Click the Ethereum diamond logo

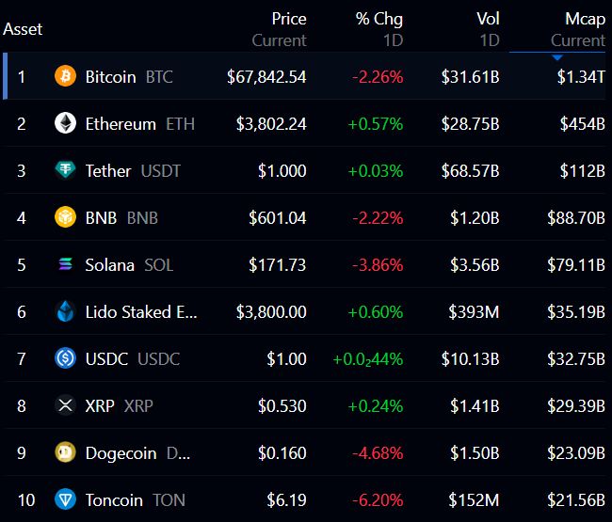(x=65, y=123)
